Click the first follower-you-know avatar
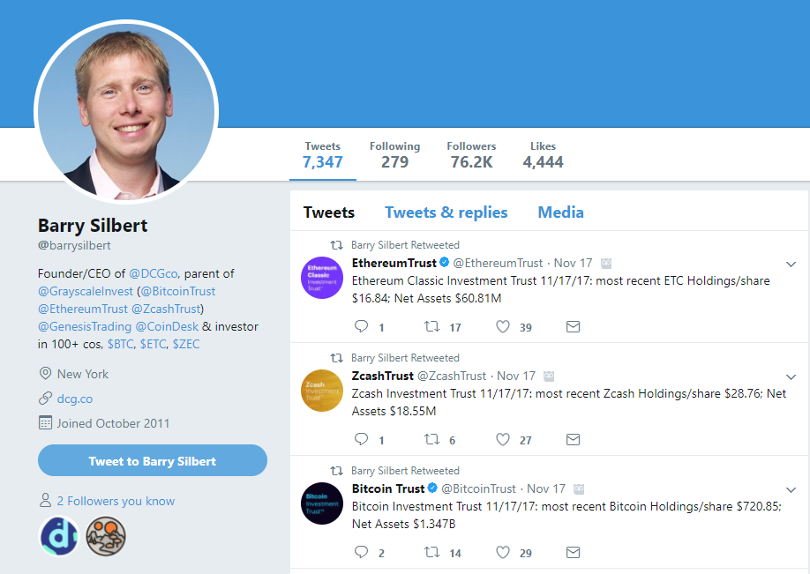This screenshot has width=810, height=574. coord(57,536)
